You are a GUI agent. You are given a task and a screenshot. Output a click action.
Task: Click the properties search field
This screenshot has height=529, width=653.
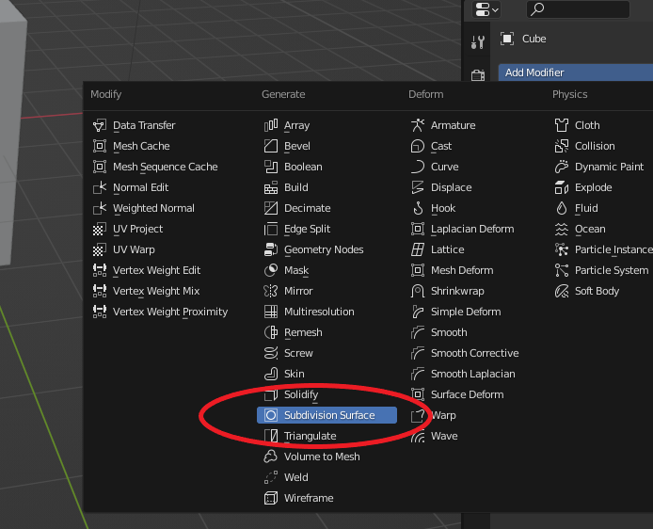click(x=578, y=9)
